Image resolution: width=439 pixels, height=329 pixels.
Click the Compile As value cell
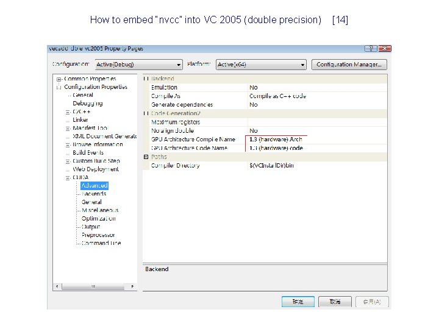317,96
